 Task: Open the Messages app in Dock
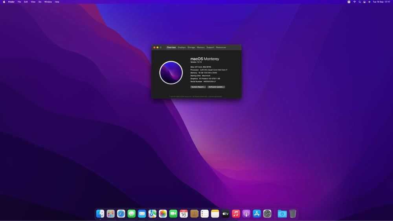point(132,214)
